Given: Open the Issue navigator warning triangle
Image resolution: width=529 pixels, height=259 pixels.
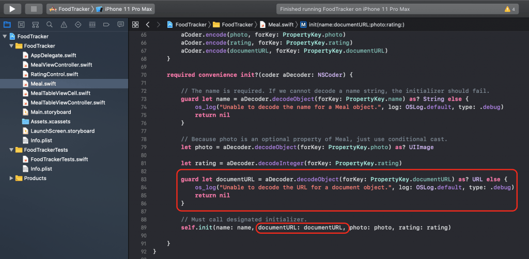Looking at the screenshot, I should click(x=64, y=25).
